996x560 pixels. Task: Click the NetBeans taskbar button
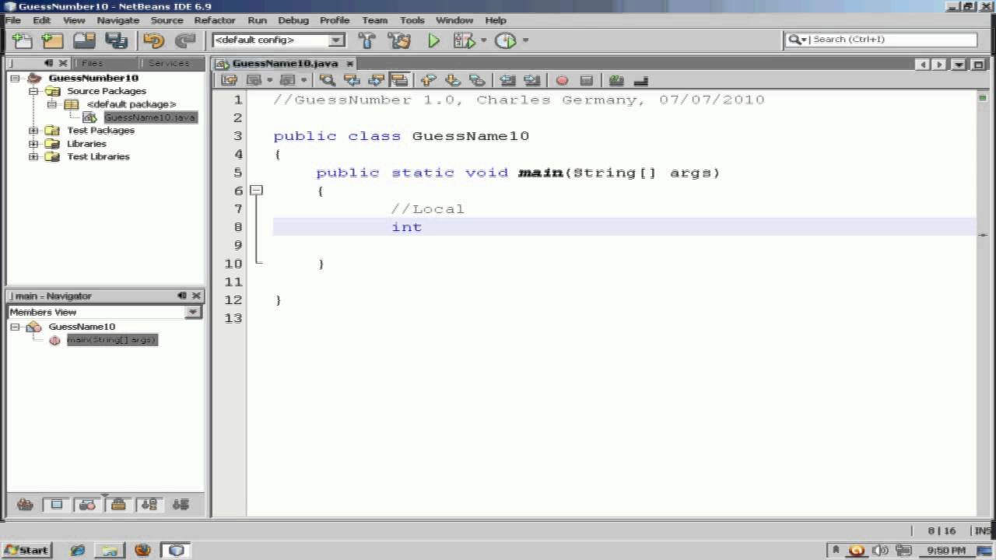pyautogui.click(x=177, y=550)
